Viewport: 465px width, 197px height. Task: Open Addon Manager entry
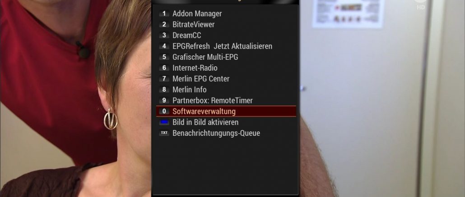coord(226,13)
